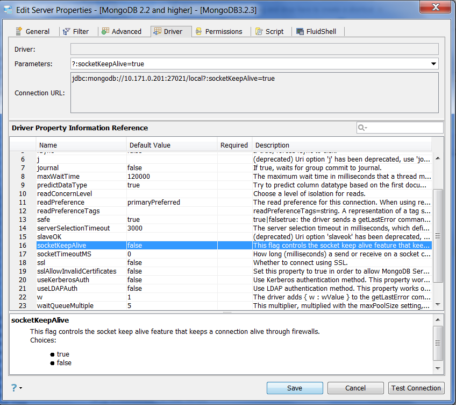Expand the Parameters dropdown arrow
Image resolution: width=456 pixels, height=405 pixels.
(x=433, y=64)
